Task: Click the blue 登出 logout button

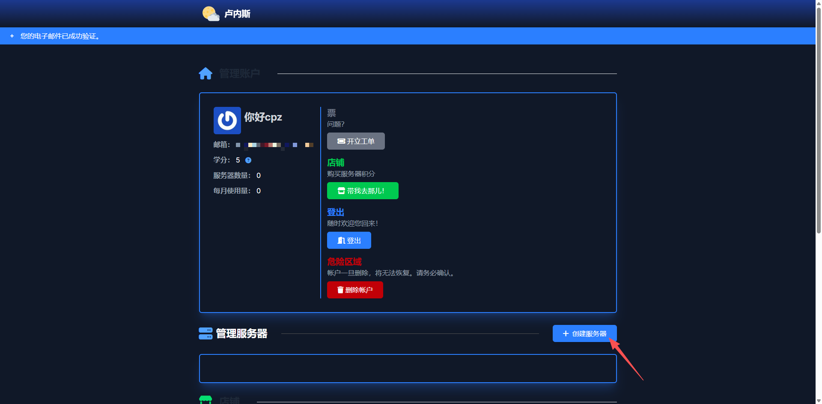Action: pyautogui.click(x=349, y=240)
